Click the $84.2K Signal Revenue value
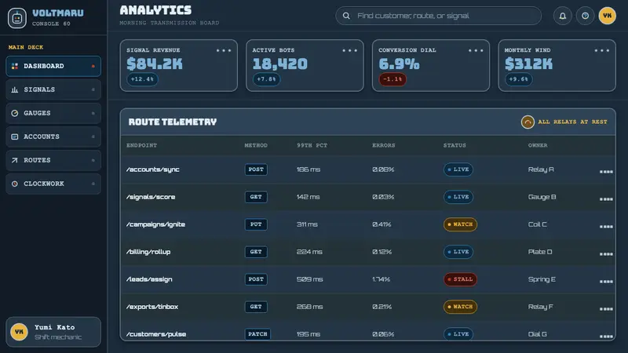The width and height of the screenshot is (628, 353). click(x=155, y=64)
